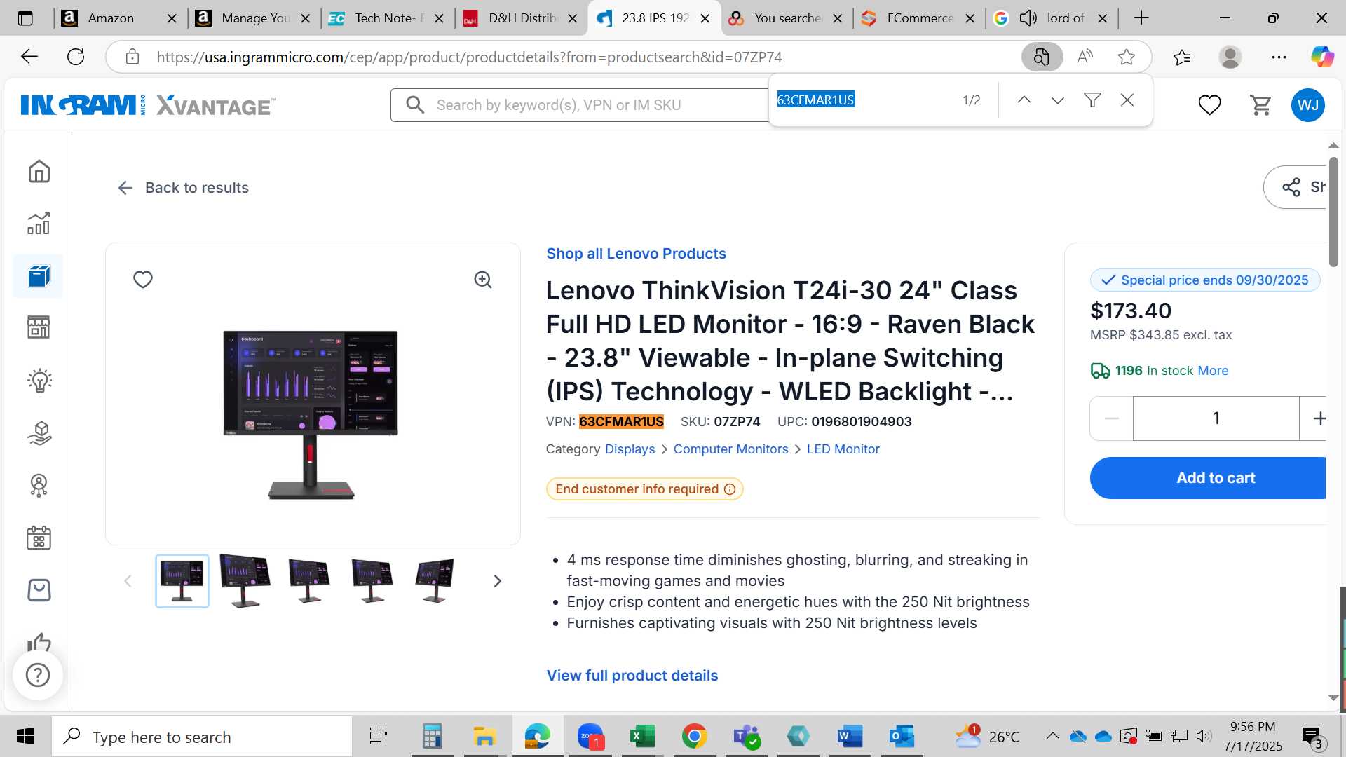This screenshot has width=1346, height=757.
Task: Select the fifth monitor thumbnail
Action: point(434,581)
